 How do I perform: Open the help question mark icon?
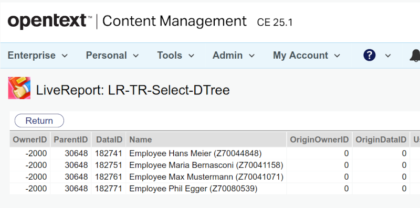click(x=370, y=56)
